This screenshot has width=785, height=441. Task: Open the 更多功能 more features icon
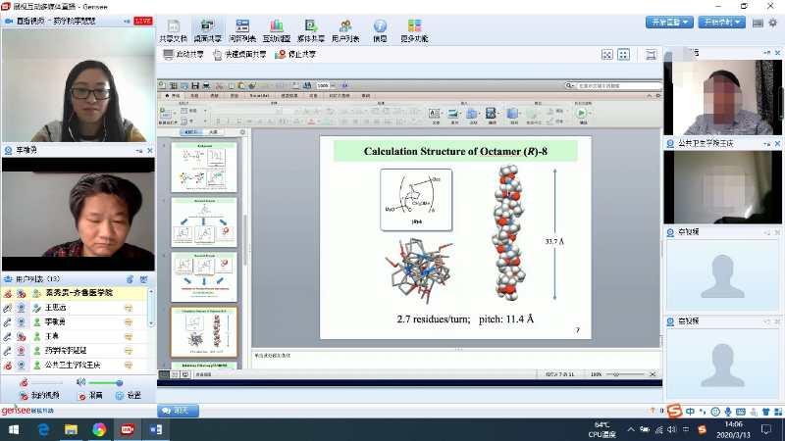pos(413,30)
